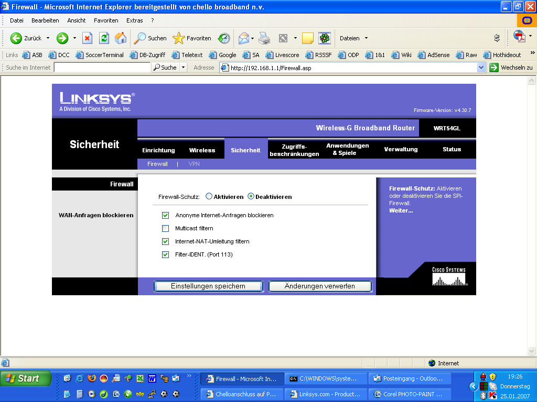Expand the Forward history dropdown arrow

[74, 38]
